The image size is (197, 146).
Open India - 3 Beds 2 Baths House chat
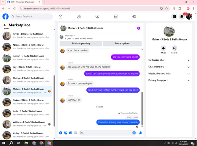click(x=26, y=113)
